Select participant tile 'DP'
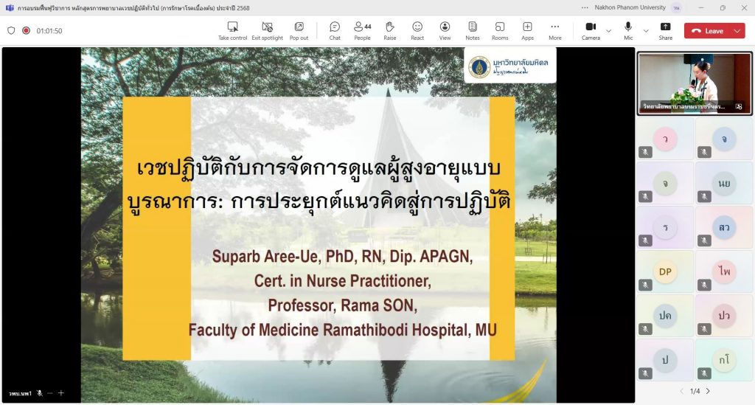The height and width of the screenshot is (405, 755). (665, 271)
